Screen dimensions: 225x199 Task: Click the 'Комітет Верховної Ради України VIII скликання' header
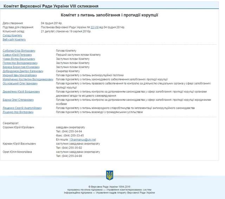click(x=51, y=6)
